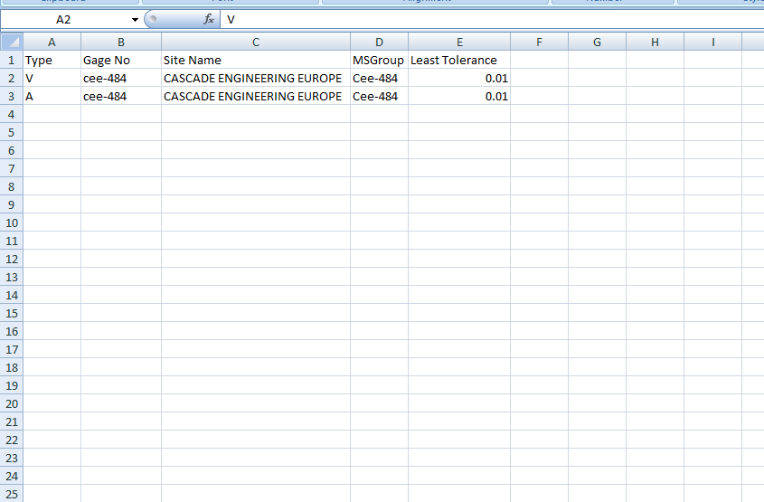Select row 1 header
Viewport: 764px width, 502px height.
coord(12,60)
